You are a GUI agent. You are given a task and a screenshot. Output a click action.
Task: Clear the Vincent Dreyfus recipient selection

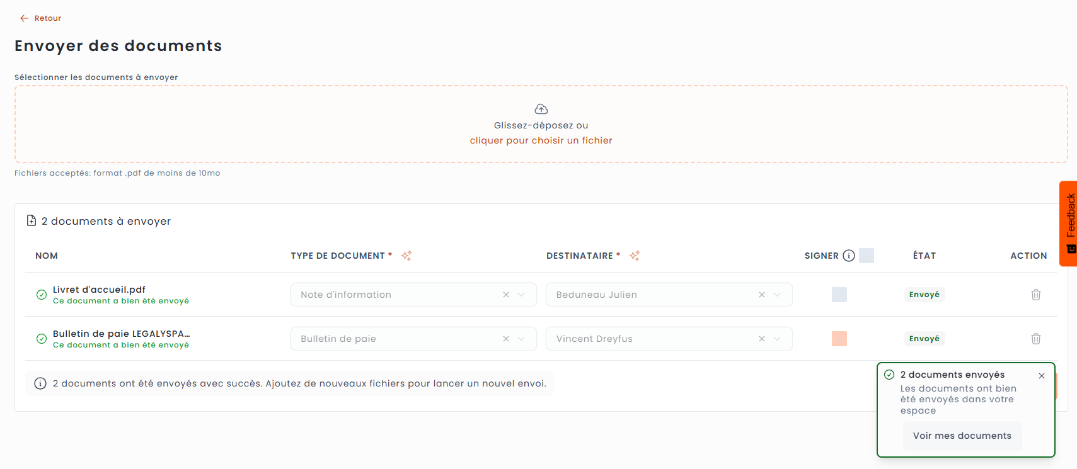click(762, 339)
